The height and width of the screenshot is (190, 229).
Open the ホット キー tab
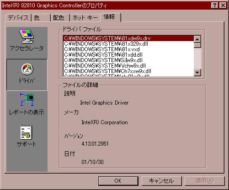[85, 18]
